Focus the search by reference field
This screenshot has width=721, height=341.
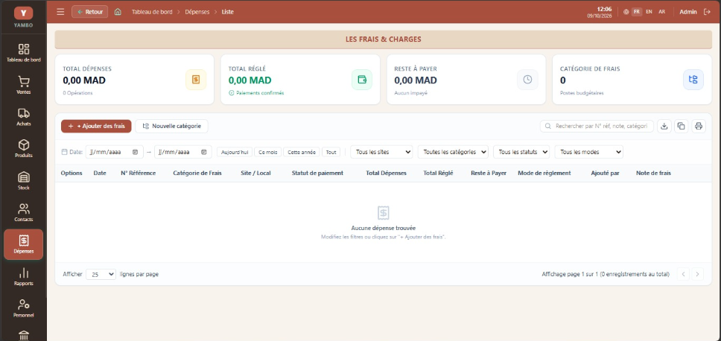597,126
